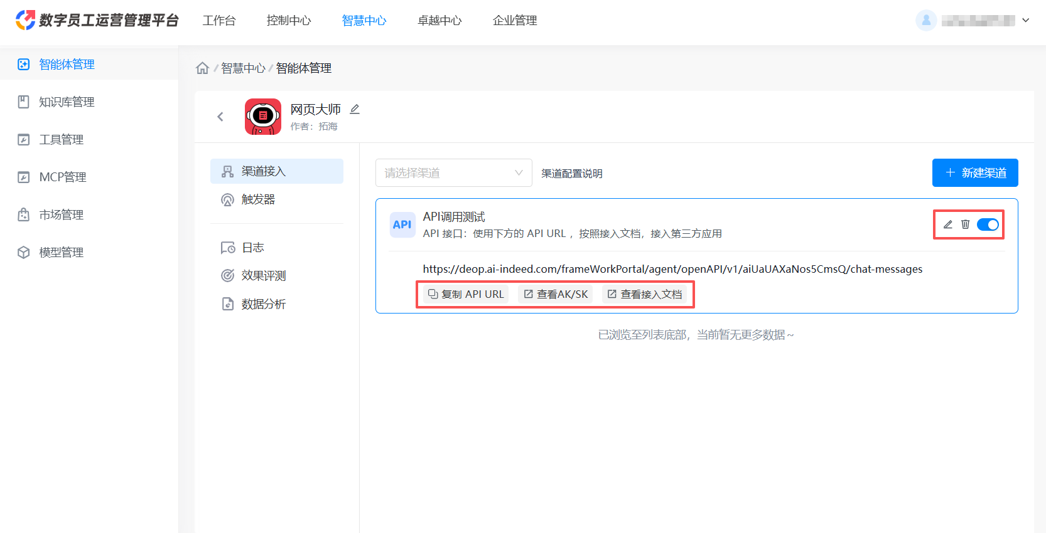Switch to the 控制中心 top tab
The width and height of the screenshot is (1046, 533).
click(x=289, y=21)
